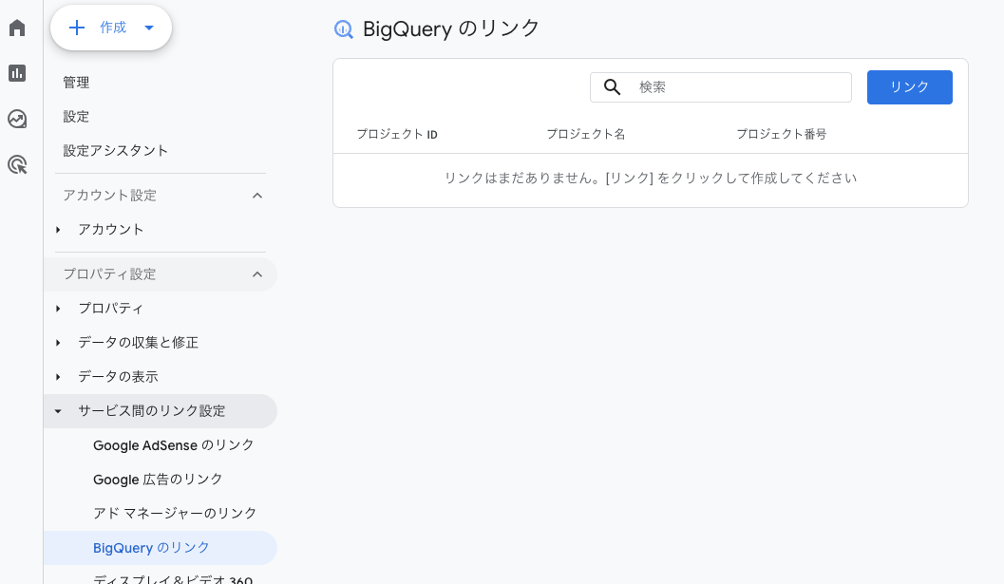Click the magnifier icon in search box
Viewport: 1004px width, 584px height.
tap(612, 87)
